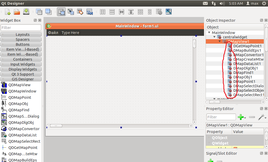Expand the Layouts category in Widget Box

[x=21, y=34]
